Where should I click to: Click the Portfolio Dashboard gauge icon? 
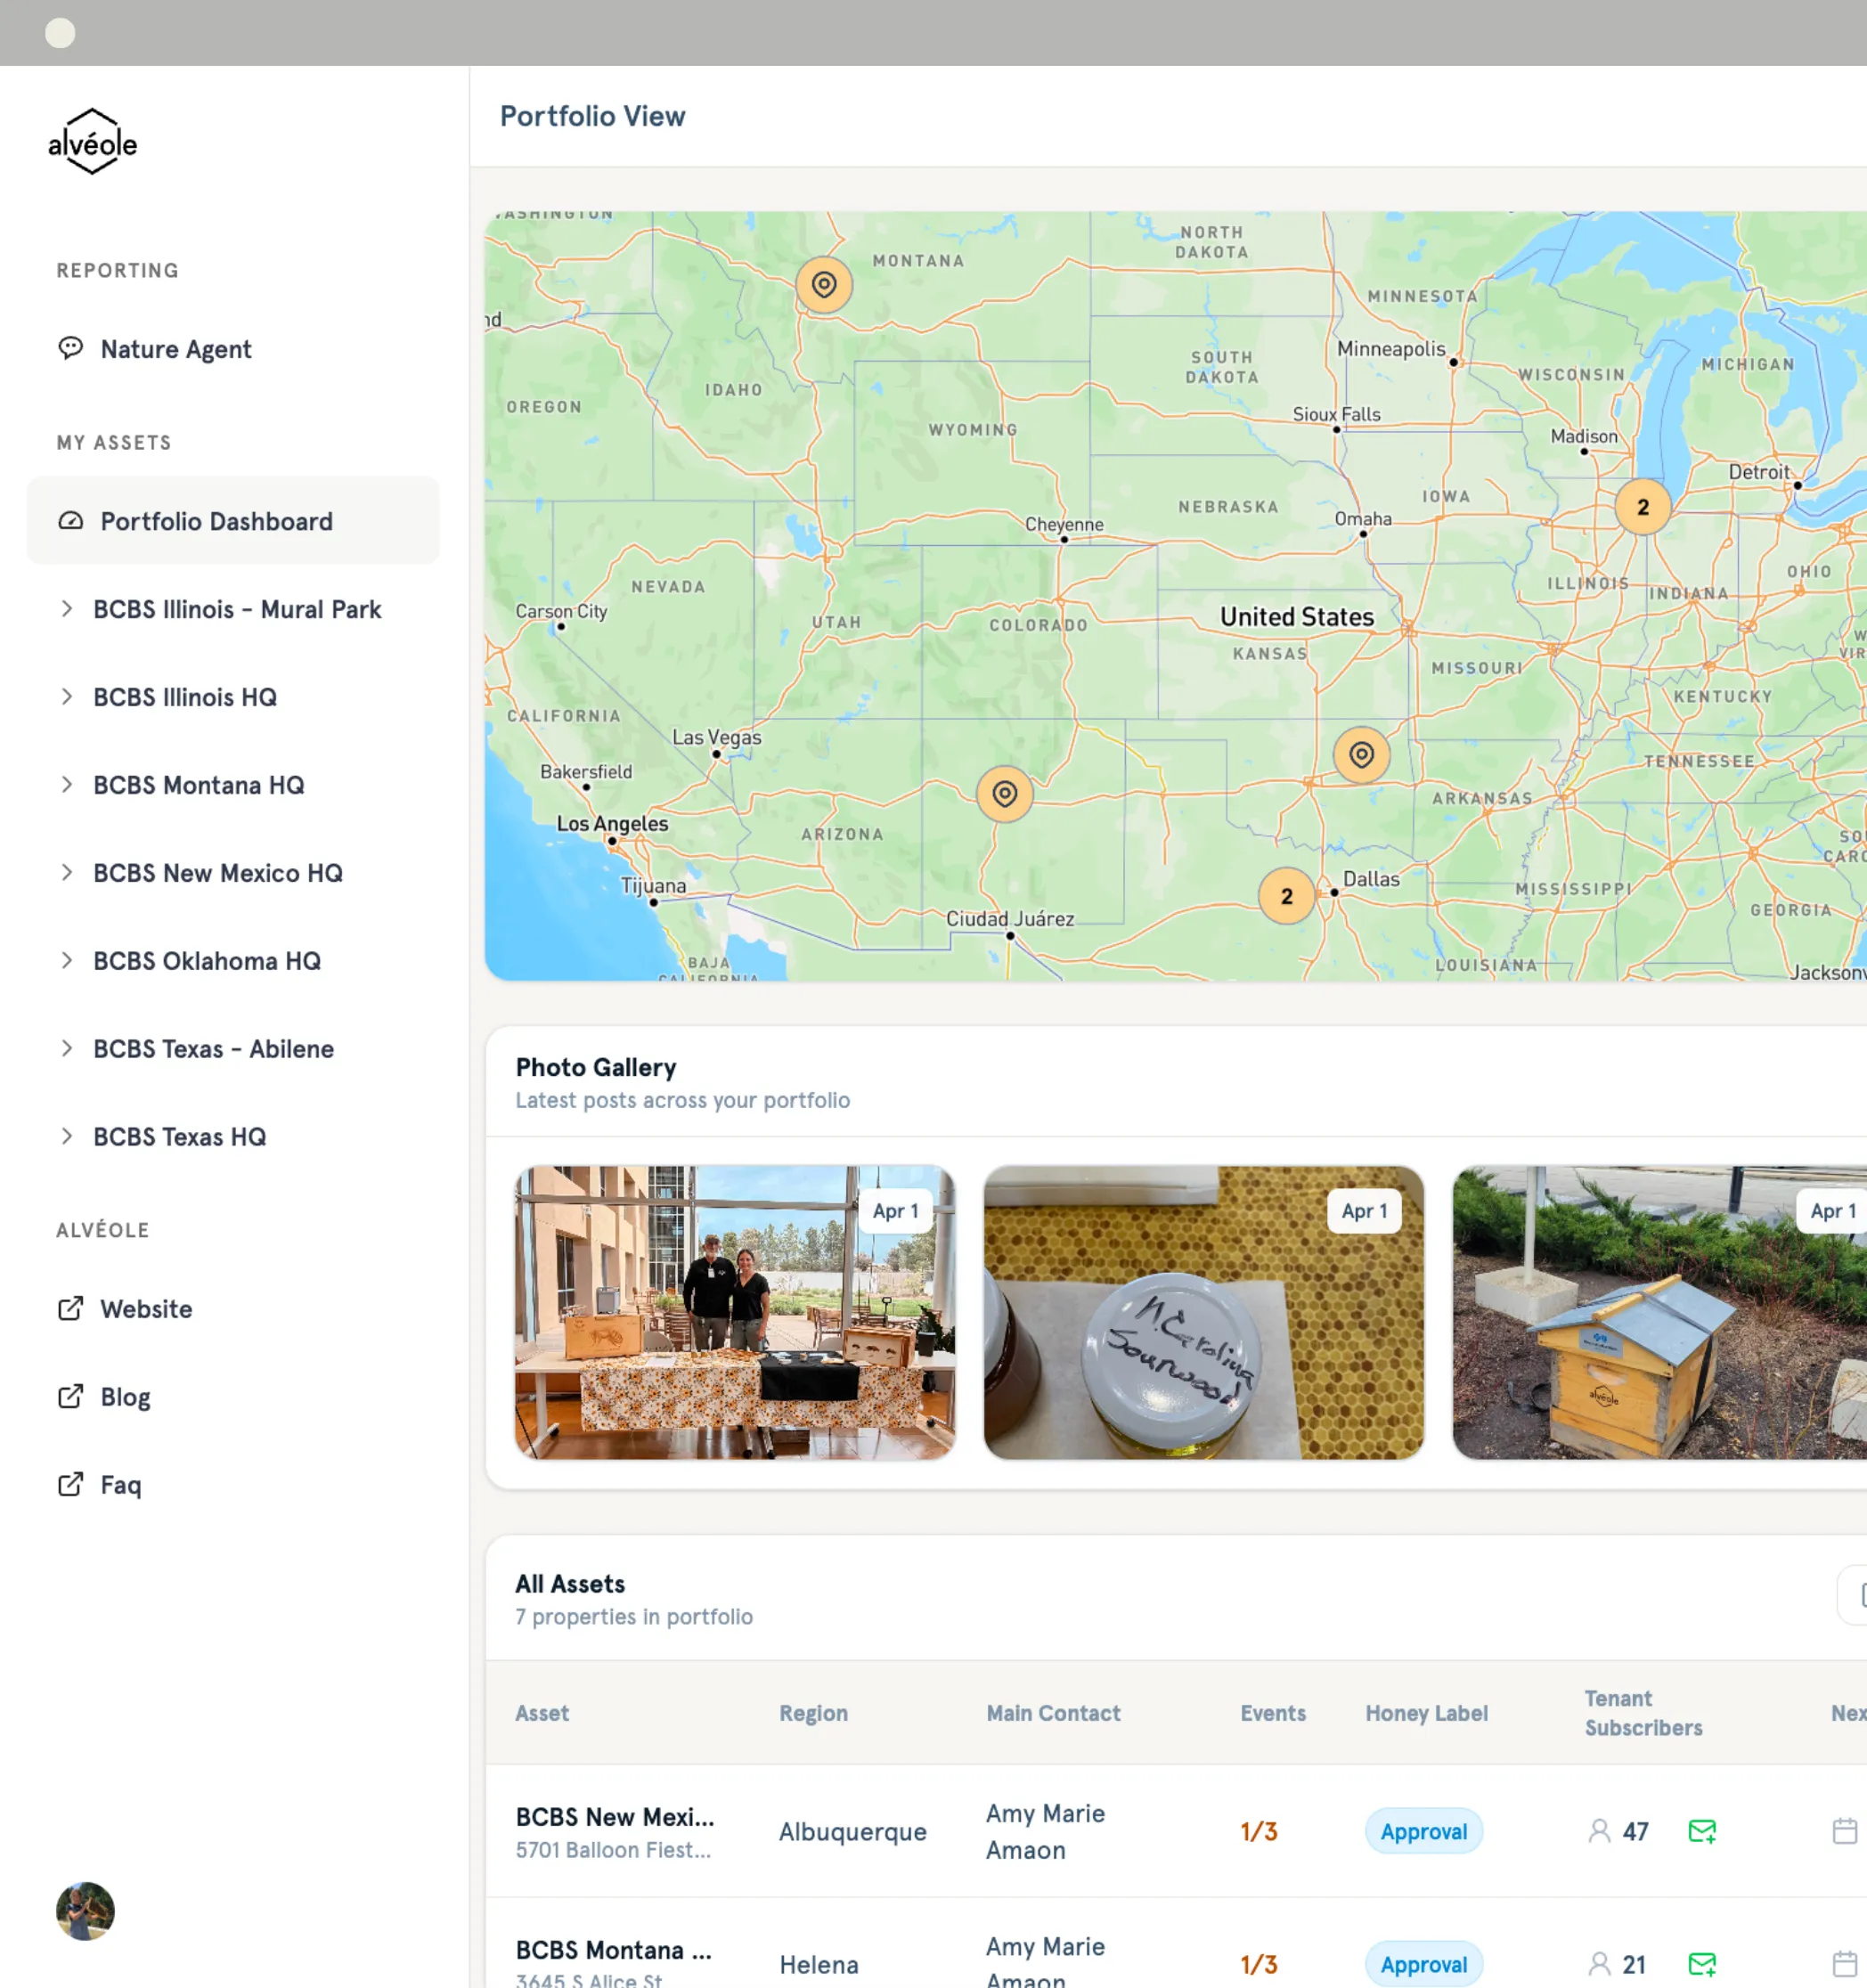point(70,520)
